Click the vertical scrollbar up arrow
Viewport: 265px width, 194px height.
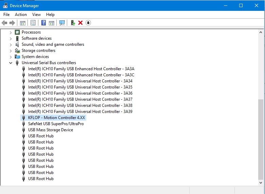[x=261, y=33]
